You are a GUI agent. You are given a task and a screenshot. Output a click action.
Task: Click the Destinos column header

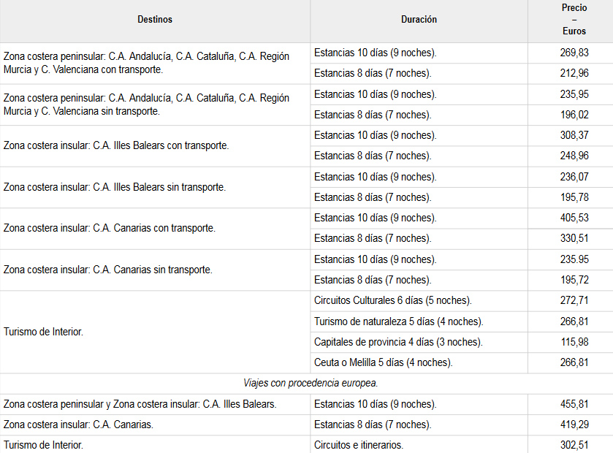(155, 20)
